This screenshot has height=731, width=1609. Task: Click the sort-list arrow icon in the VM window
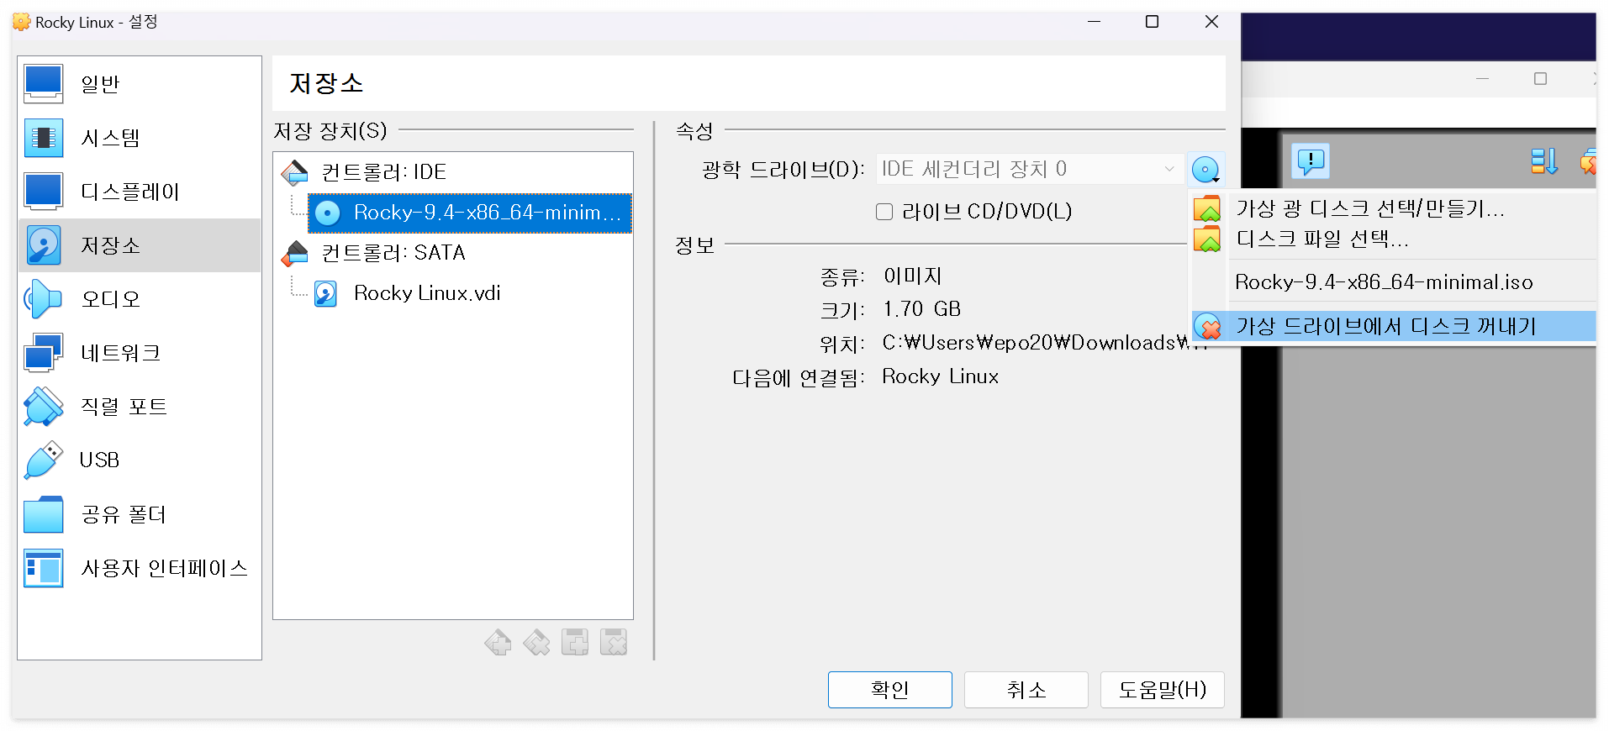(x=1543, y=160)
